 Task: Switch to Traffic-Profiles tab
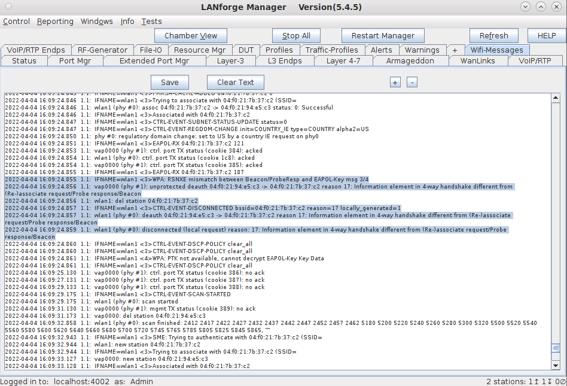(331, 50)
